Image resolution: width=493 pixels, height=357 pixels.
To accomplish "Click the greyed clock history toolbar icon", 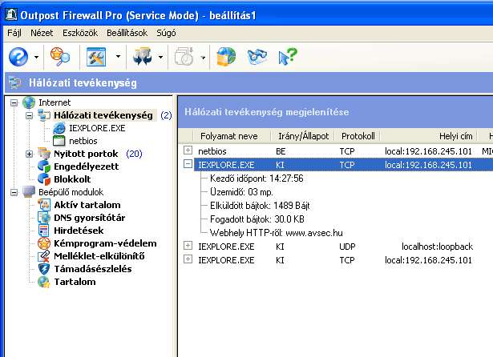I will (184, 57).
